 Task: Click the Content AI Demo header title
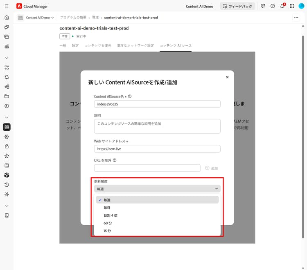click(199, 6)
